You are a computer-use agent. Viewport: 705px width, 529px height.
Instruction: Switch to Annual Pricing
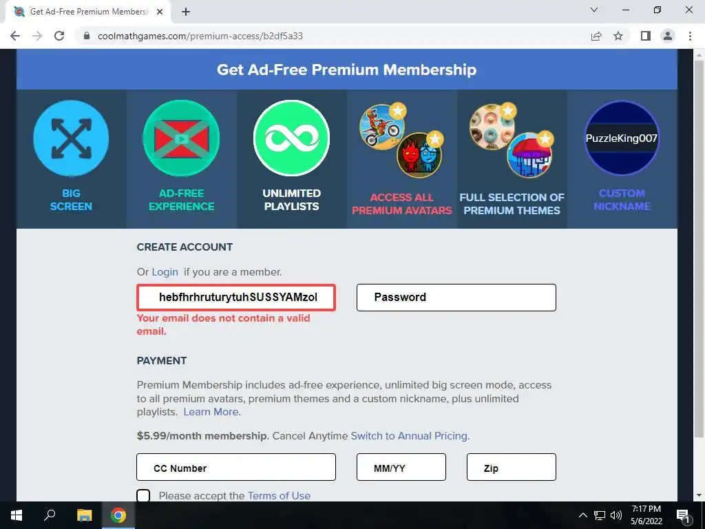[x=410, y=436]
